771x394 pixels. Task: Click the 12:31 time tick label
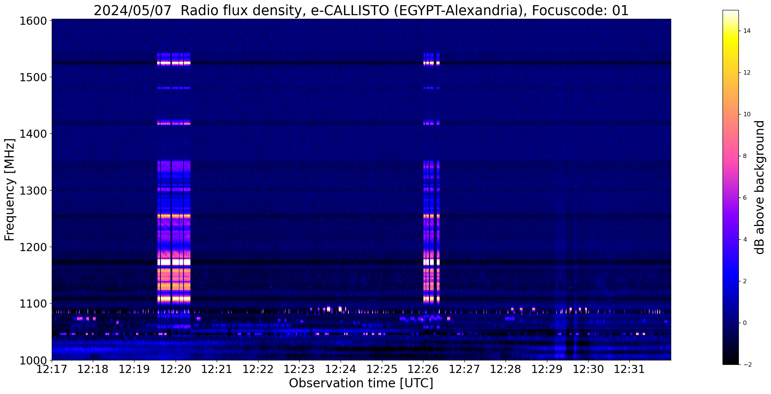pos(629,369)
